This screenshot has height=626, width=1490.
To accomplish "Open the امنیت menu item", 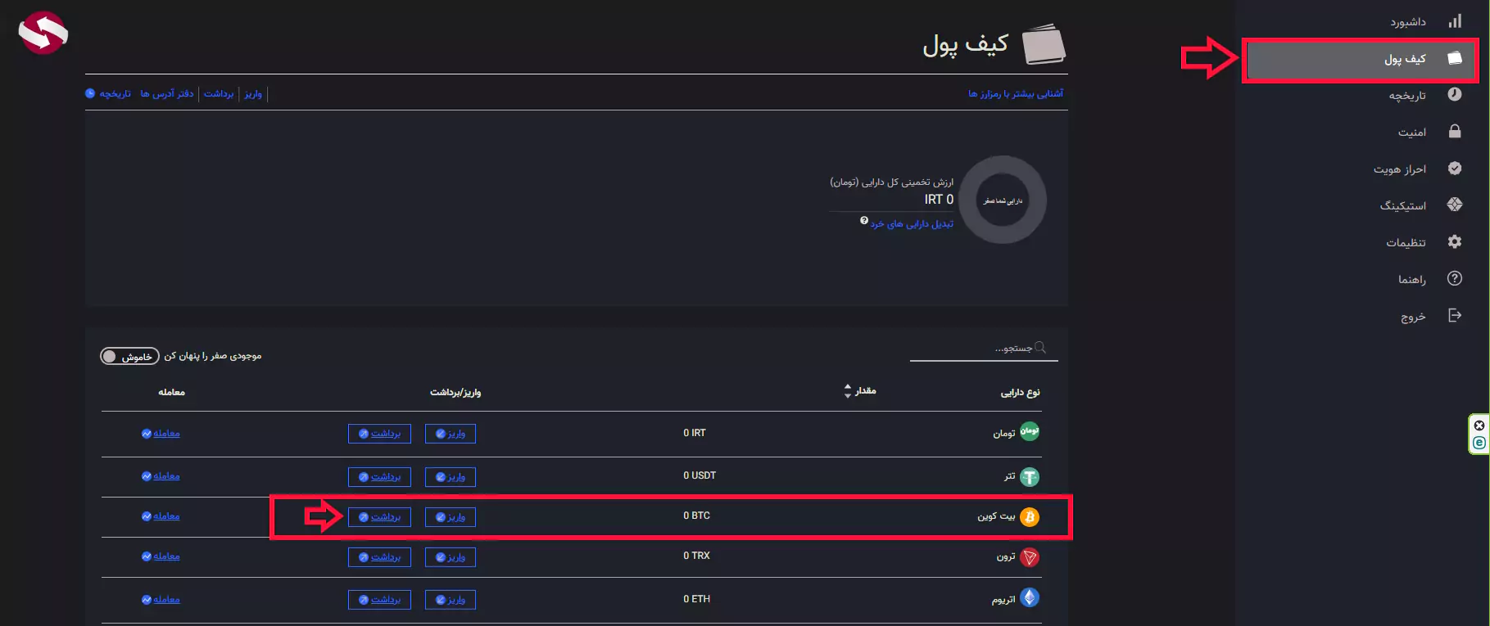I will [x=1412, y=133].
